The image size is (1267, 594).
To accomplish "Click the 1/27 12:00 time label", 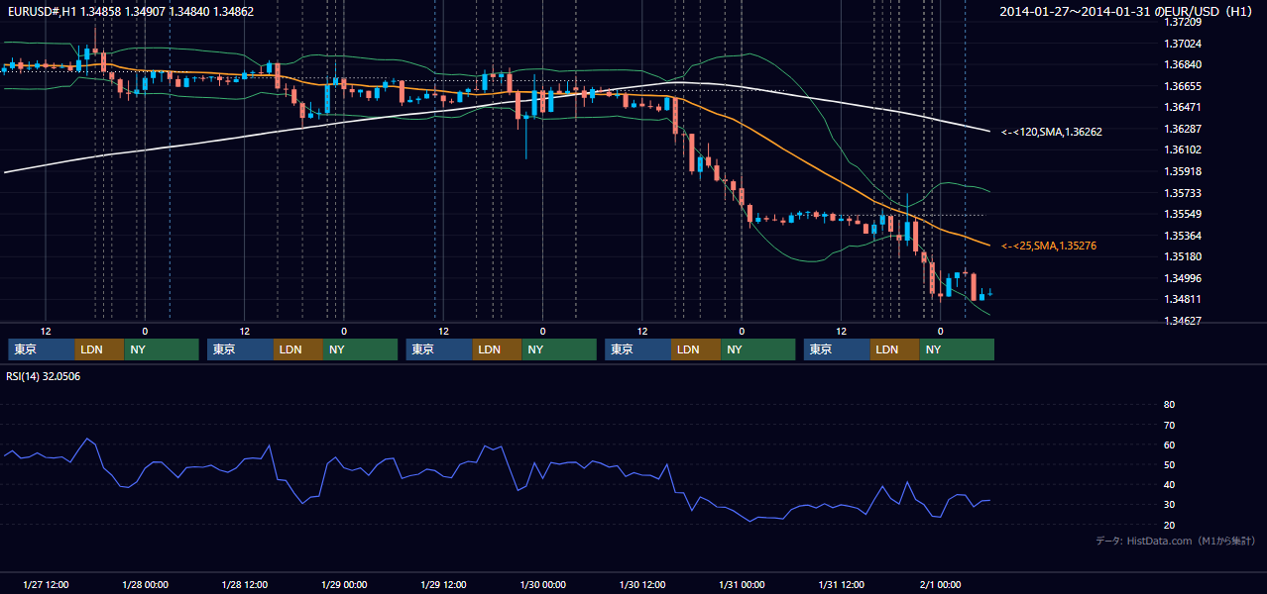I will [46, 585].
